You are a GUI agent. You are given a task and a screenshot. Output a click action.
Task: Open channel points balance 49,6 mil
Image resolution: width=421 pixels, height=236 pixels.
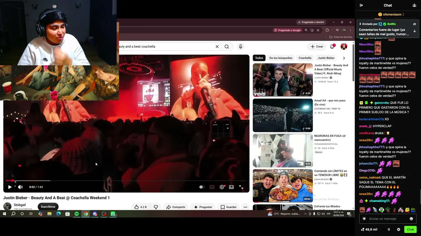click(x=369, y=229)
